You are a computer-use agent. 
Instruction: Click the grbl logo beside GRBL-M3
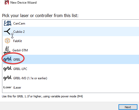(8, 78)
